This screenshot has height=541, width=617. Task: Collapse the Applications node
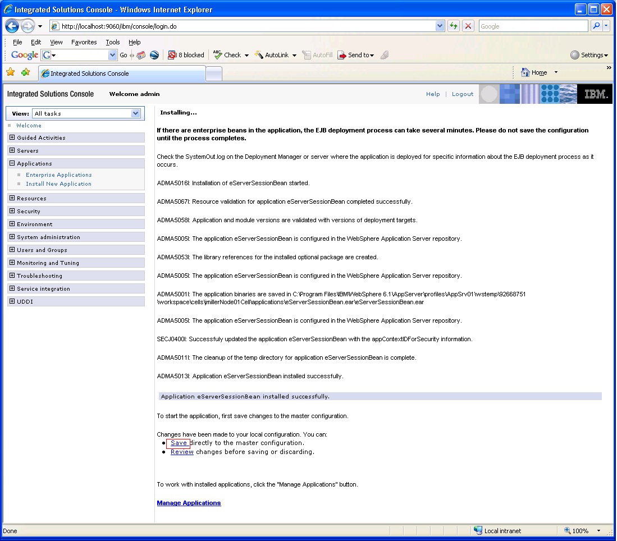(x=12, y=163)
